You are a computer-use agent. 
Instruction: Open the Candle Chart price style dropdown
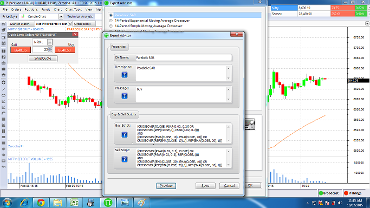pyautogui.click(x=61, y=16)
